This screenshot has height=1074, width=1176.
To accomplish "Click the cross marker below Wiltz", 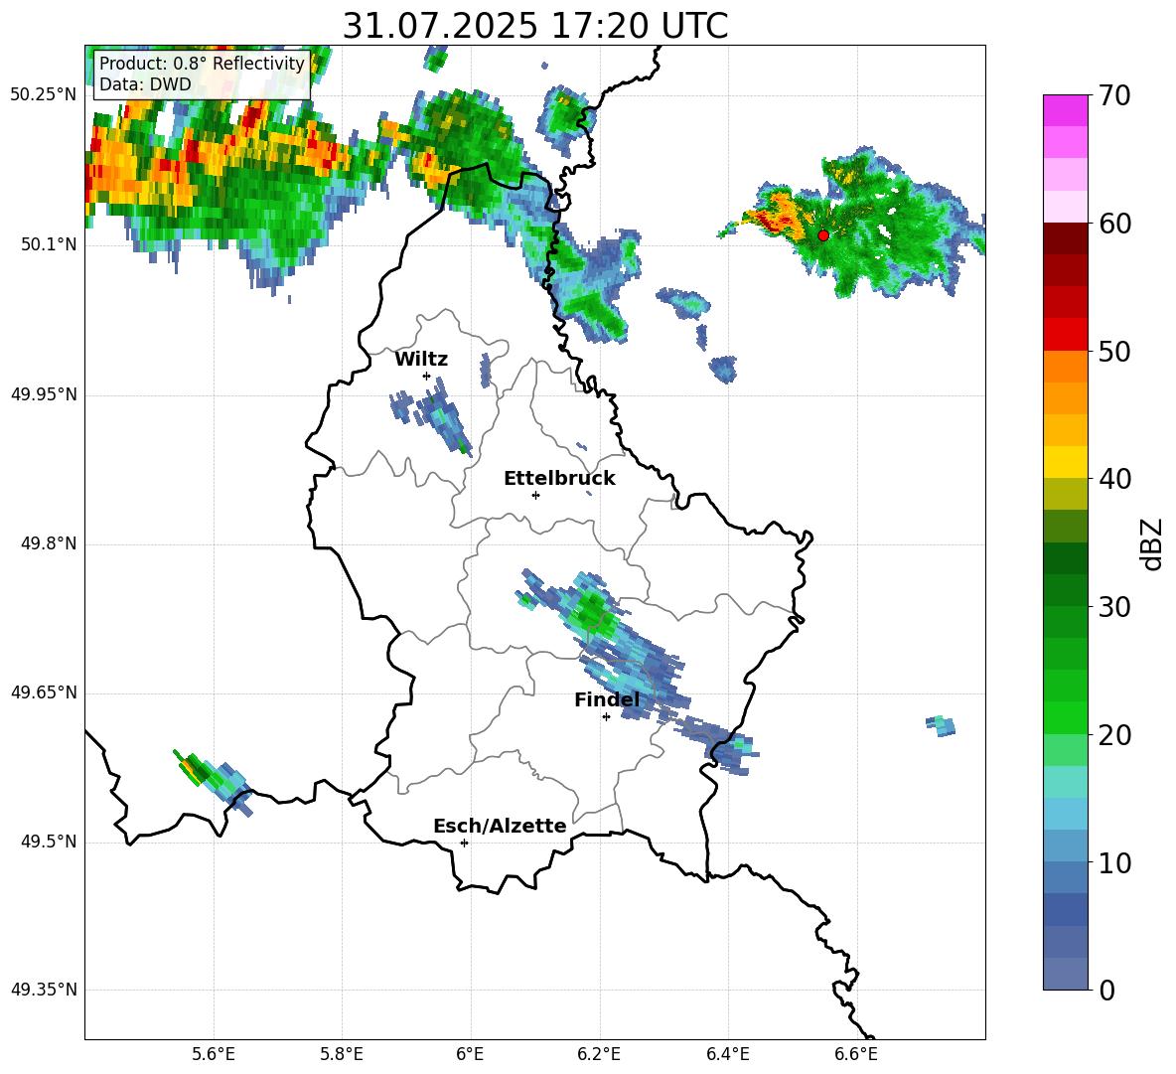I will point(427,376).
